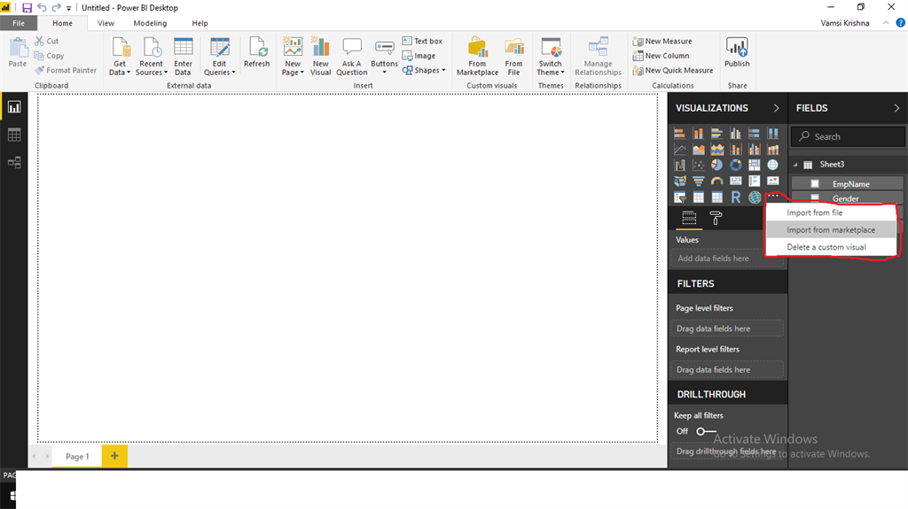Viewport: 908px width, 509px height.
Task: Select the Area chart visual
Action: pos(699,150)
